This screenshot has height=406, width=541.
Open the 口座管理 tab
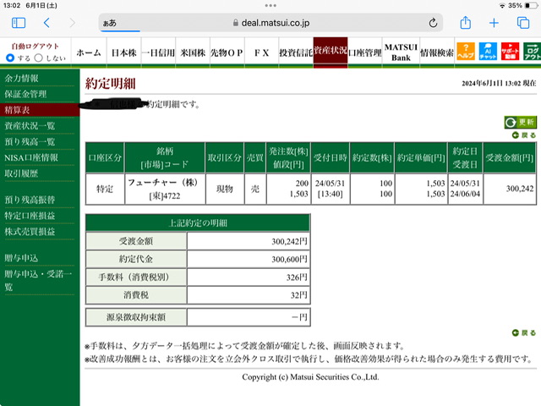tap(365, 52)
